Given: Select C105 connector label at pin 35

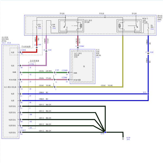Looking at the screenshot, I should click(x=39, y=45).
